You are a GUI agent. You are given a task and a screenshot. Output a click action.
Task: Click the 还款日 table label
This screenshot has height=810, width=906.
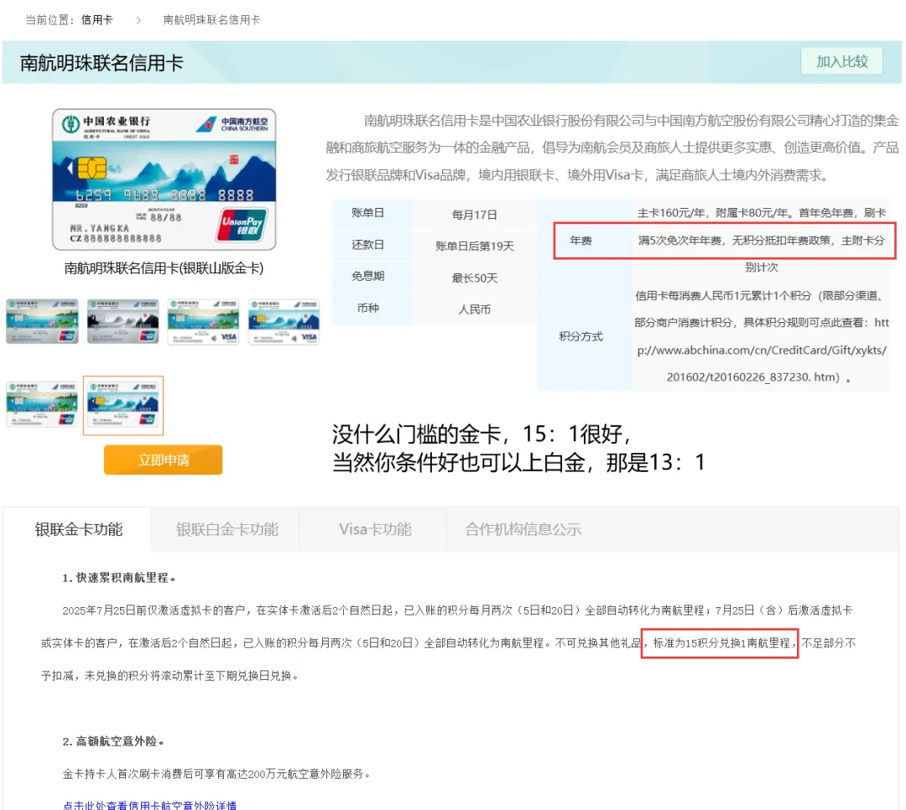coord(368,245)
